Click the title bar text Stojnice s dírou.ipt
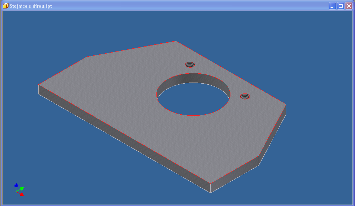355x206 pixels. click(31, 6)
